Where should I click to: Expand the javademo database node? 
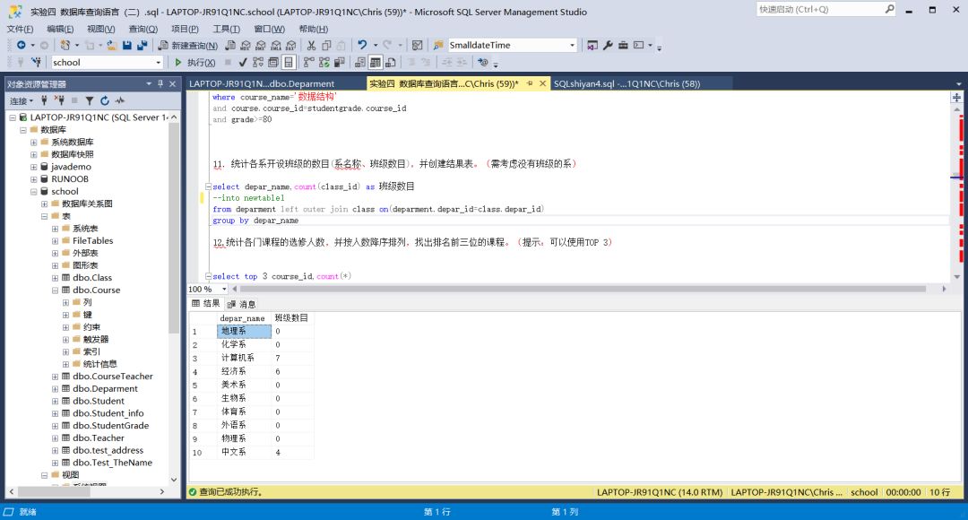click(x=34, y=167)
